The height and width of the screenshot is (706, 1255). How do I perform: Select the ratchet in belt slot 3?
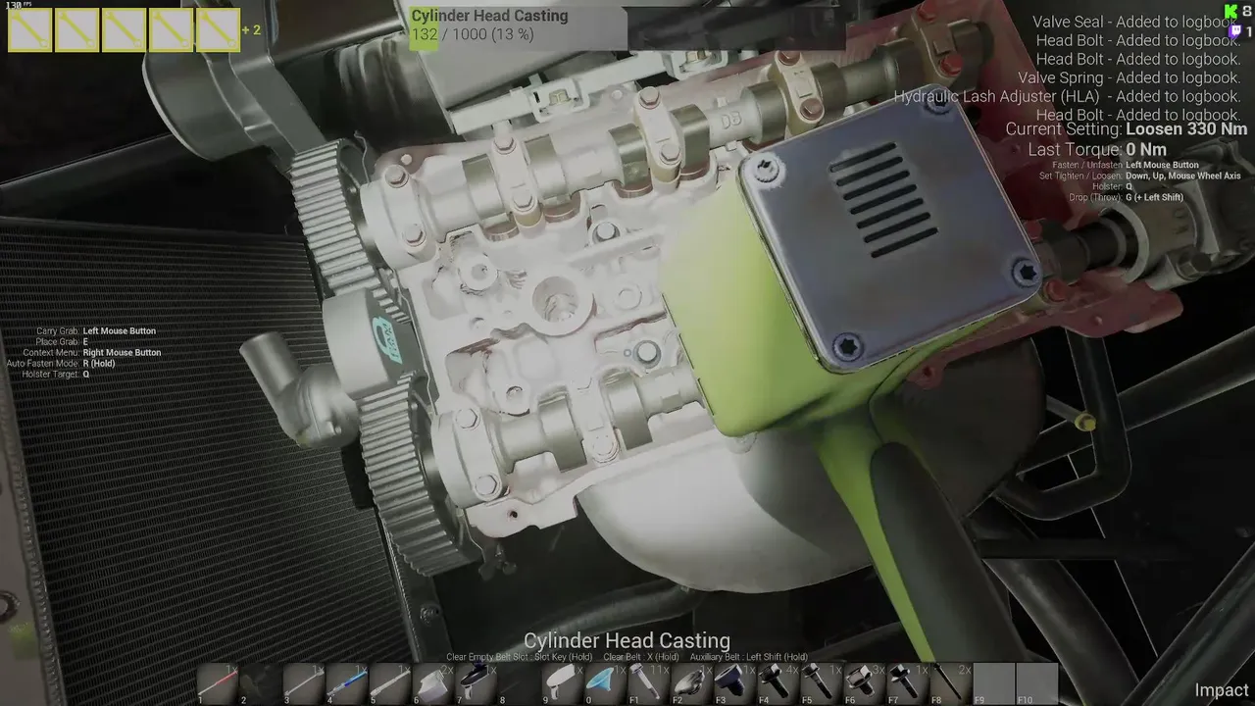[304, 683]
